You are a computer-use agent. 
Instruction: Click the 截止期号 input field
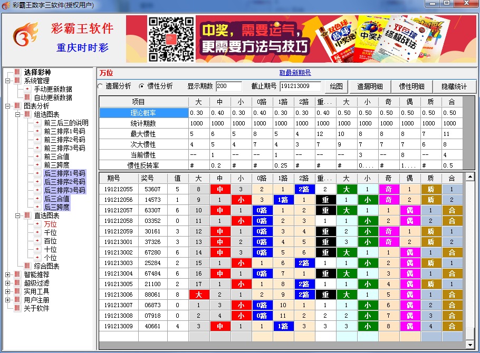(301, 86)
